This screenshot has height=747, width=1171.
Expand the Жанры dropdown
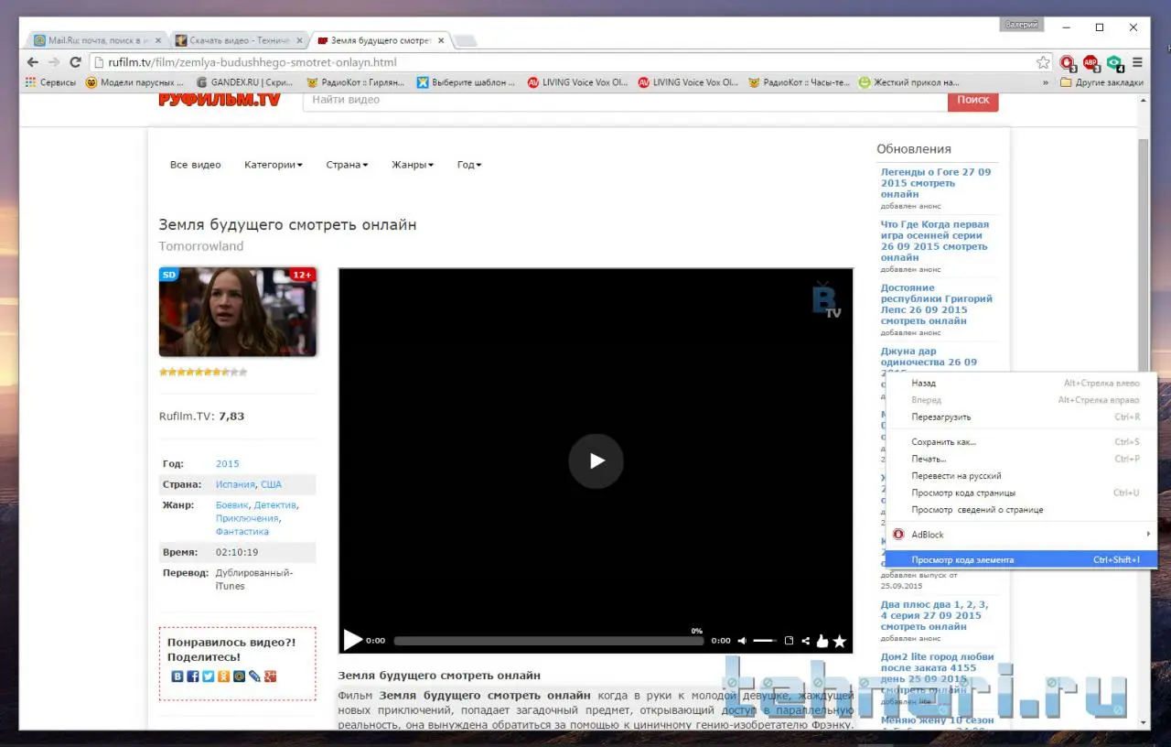[x=412, y=165]
